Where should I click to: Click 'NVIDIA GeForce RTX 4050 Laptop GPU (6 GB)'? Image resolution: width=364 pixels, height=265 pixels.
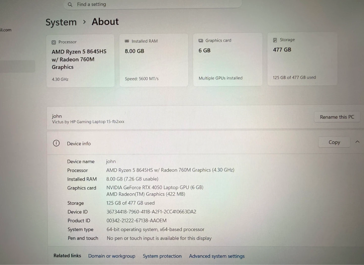click(x=155, y=188)
